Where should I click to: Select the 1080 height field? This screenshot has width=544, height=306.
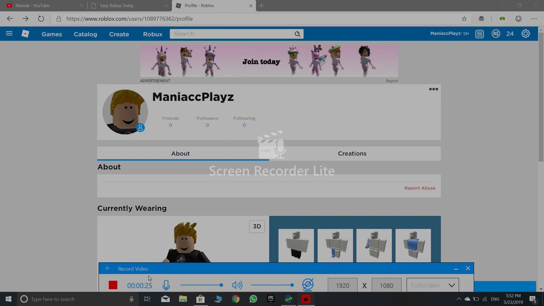pos(386,285)
